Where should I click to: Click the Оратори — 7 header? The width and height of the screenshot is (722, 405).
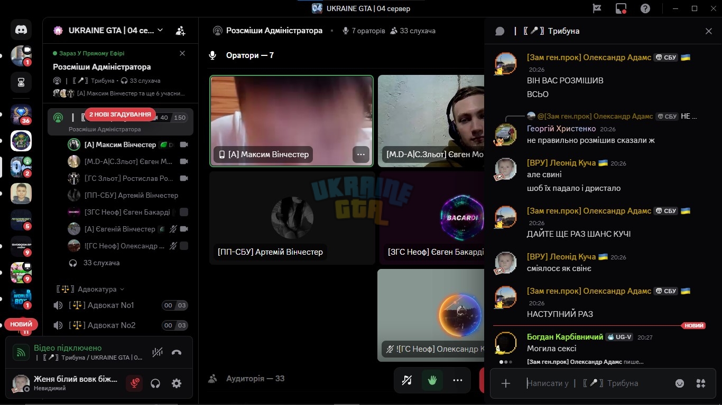click(250, 55)
